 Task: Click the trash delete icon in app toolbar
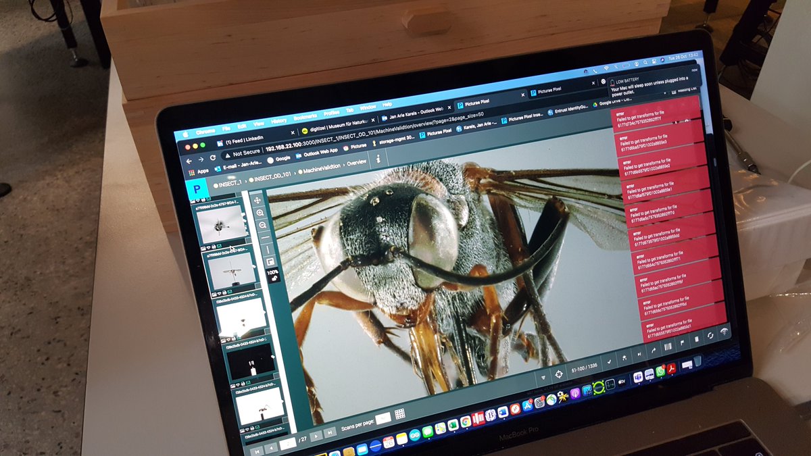click(697, 339)
